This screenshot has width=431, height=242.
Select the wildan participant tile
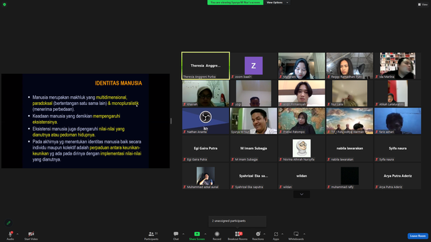click(302, 176)
